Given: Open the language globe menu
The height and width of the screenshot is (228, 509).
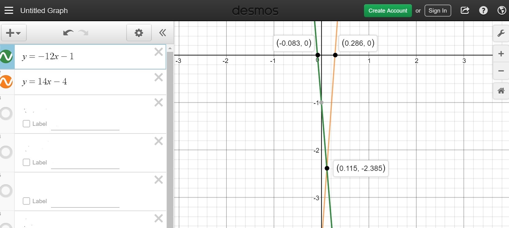Looking at the screenshot, I should pos(502,11).
